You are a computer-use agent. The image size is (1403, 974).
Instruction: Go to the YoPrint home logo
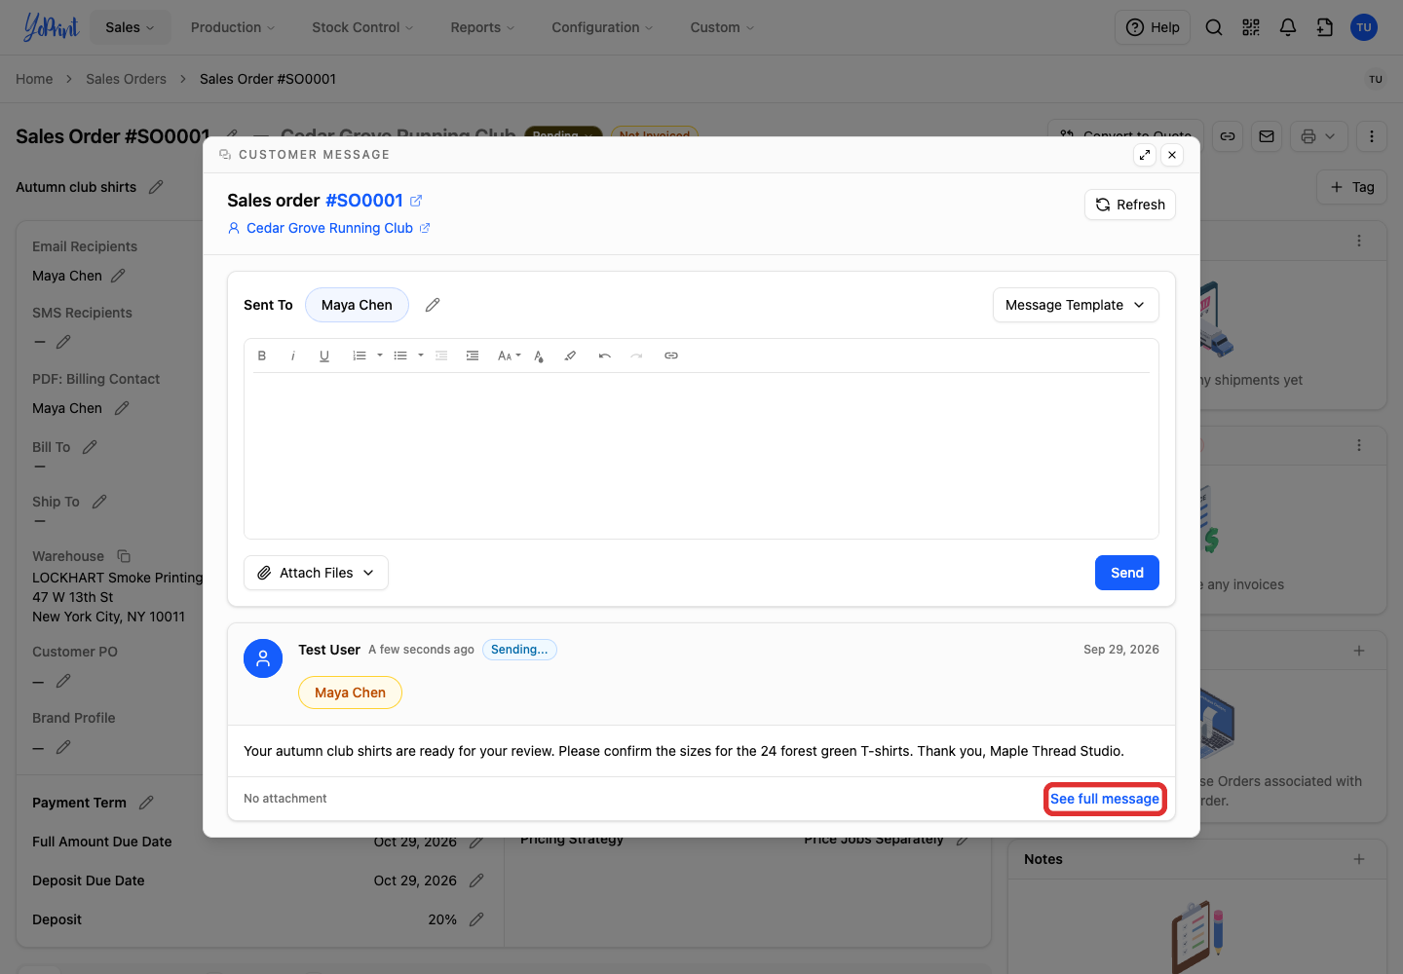[51, 27]
